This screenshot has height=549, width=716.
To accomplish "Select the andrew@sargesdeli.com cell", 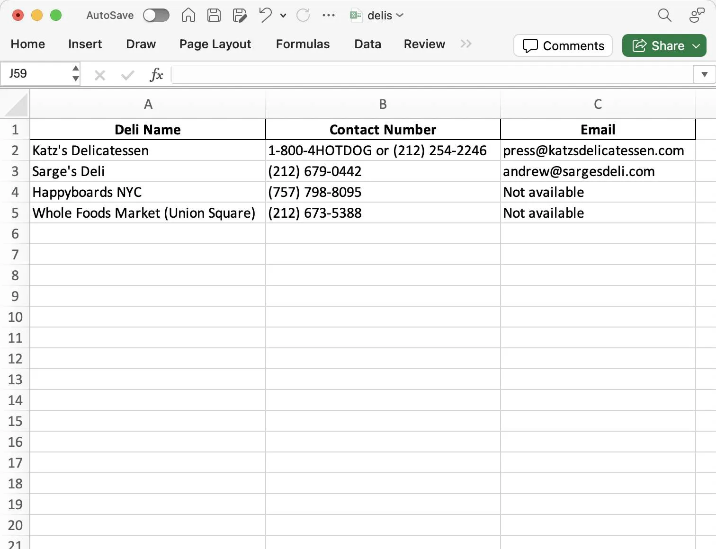I will click(598, 171).
